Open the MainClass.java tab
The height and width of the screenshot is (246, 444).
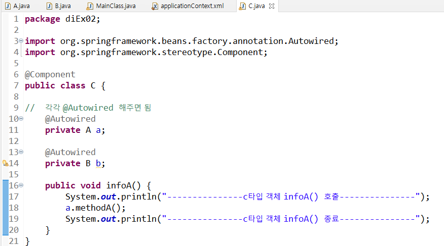pyautogui.click(x=112, y=6)
